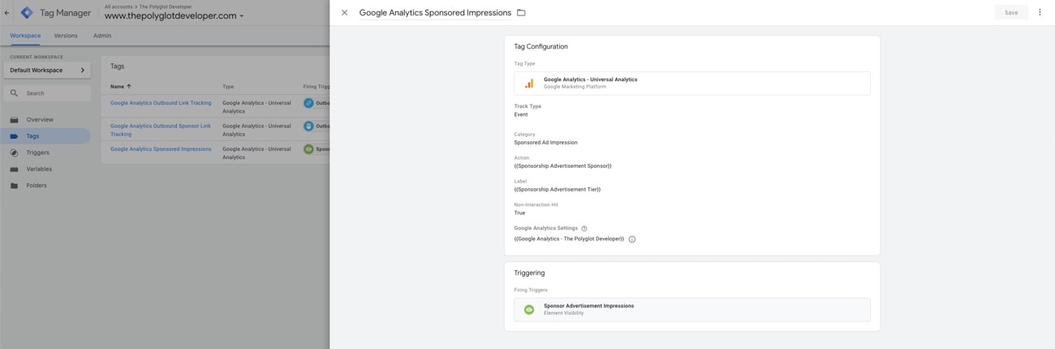Switch to the Versions tab
Viewport: 1055px width, 349px height.
[x=66, y=36]
